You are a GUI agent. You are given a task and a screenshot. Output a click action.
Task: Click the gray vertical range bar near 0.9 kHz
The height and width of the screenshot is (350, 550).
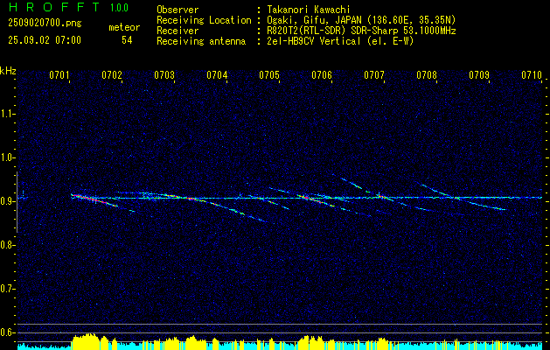(17, 202)
